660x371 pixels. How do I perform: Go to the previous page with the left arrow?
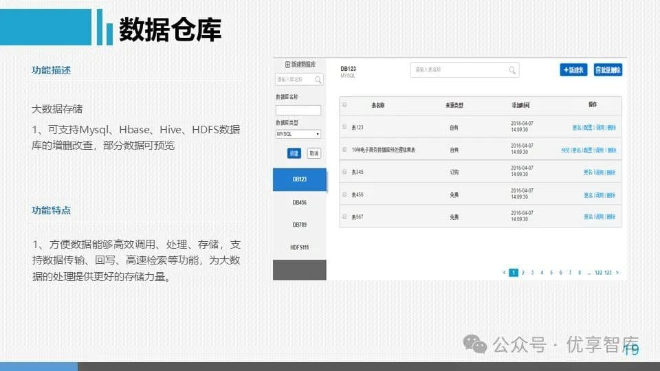(x=504, y=273)
